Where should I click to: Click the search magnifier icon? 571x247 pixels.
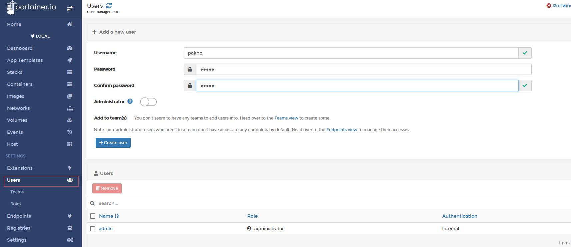click(x=92, y=203)
